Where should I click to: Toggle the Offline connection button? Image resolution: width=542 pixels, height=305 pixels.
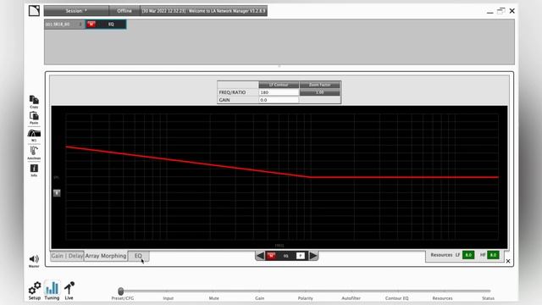coord(124,11)
